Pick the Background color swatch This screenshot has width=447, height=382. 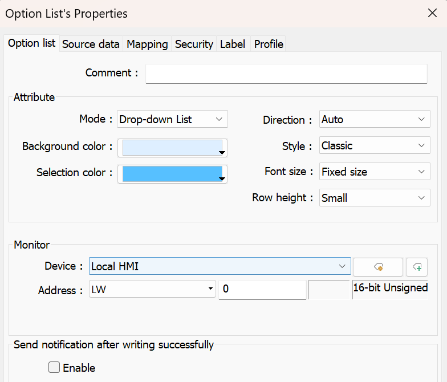point(172,148)
